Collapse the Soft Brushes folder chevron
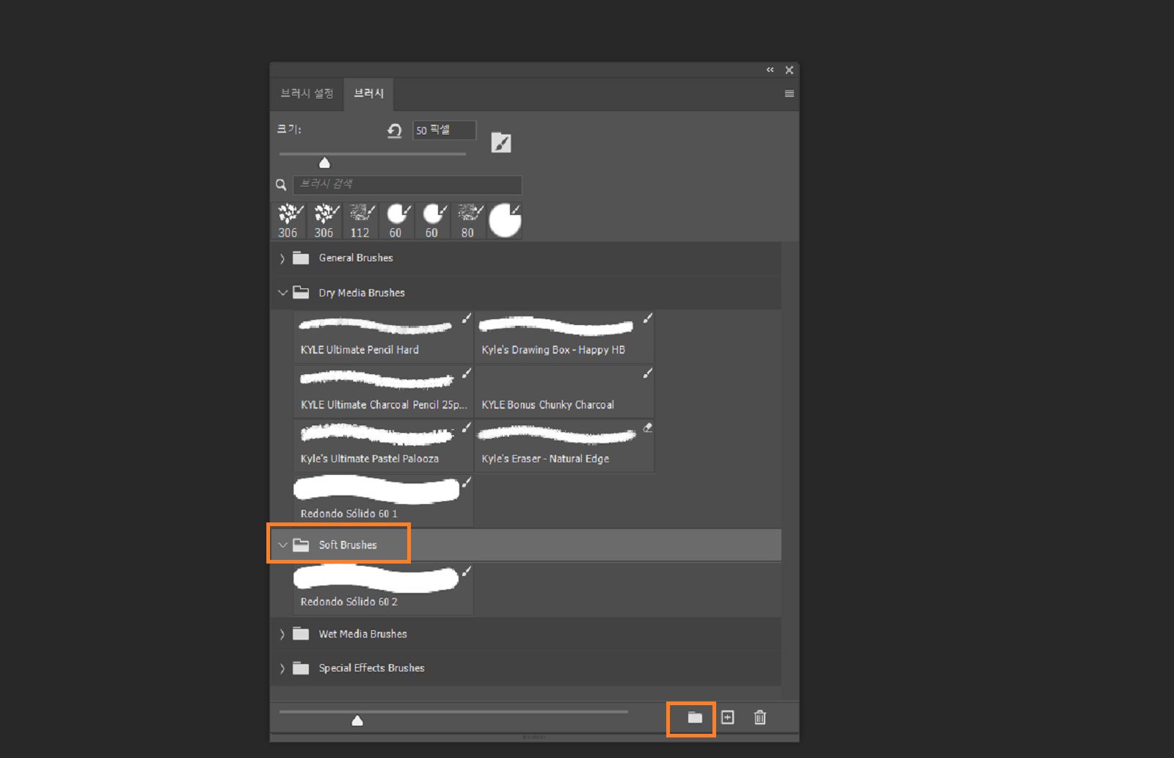Screen dimensions: 1174x758 [x=282, y=545]
